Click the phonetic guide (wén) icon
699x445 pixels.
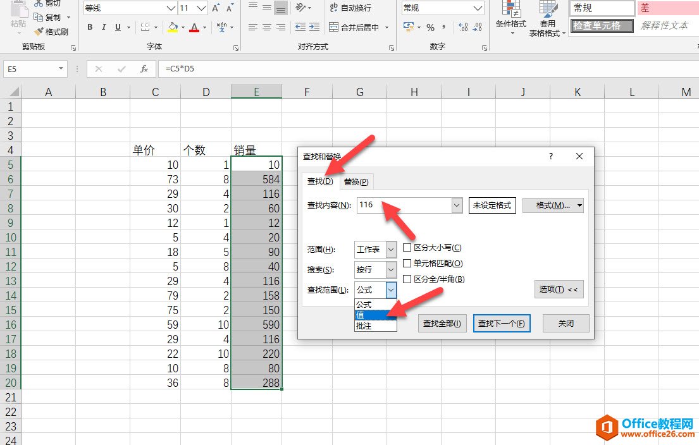pos(221,27)
